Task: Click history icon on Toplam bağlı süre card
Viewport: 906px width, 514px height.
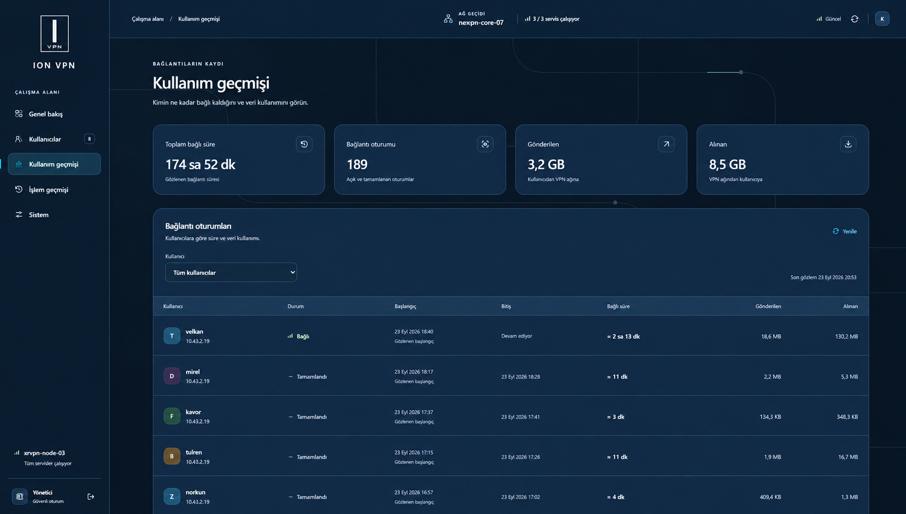Action: pyautogui.click(x=304, y=144)
